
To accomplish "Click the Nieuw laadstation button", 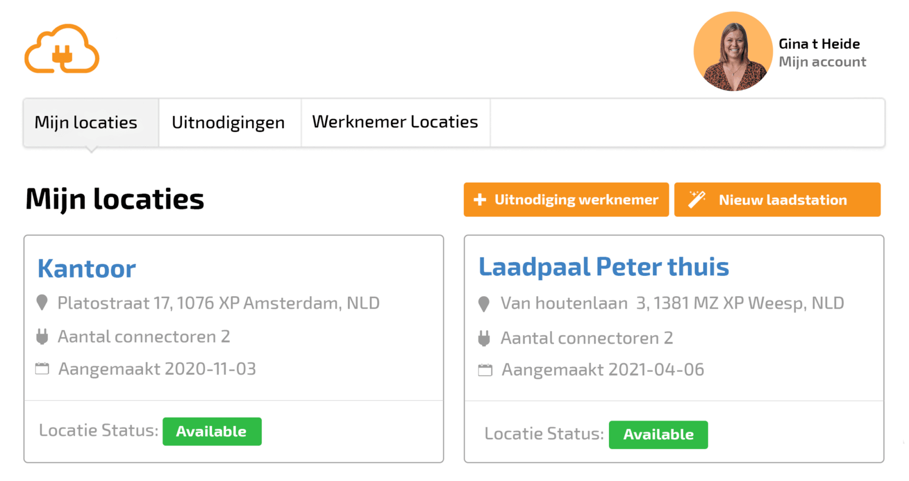I will [777, 200].
